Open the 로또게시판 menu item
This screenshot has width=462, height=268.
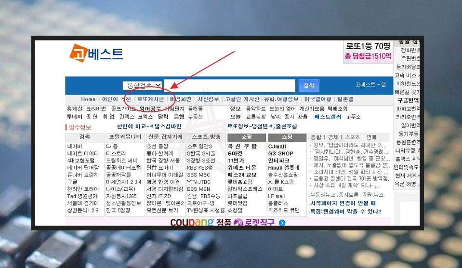pos(150,99)
